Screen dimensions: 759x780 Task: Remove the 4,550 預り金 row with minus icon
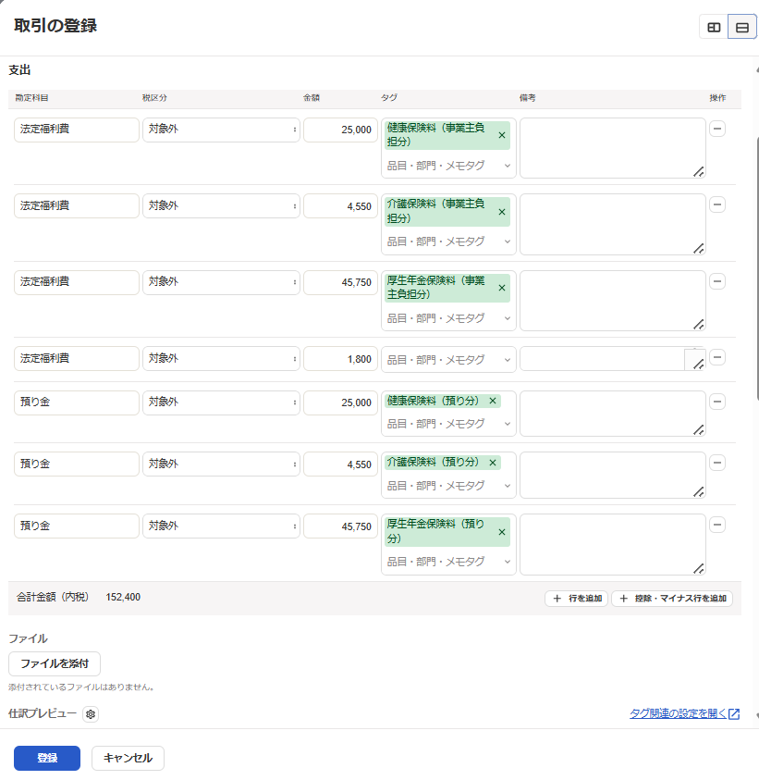[717, 463]
